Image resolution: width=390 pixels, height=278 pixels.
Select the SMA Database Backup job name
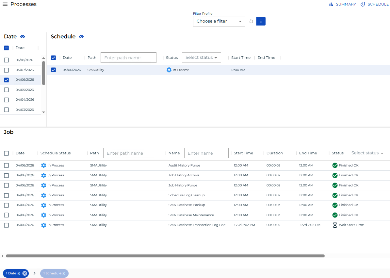(187, 205)
